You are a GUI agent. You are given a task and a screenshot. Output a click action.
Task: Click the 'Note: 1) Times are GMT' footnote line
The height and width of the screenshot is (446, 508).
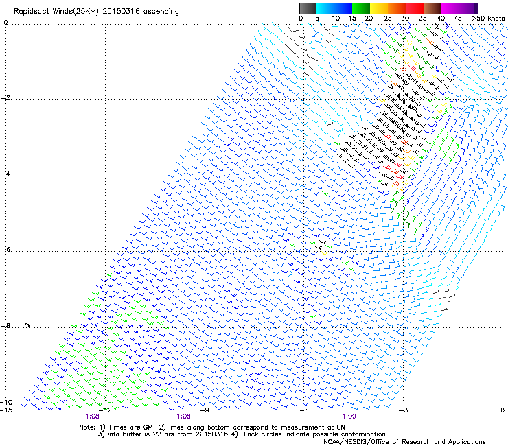[212, 427]
